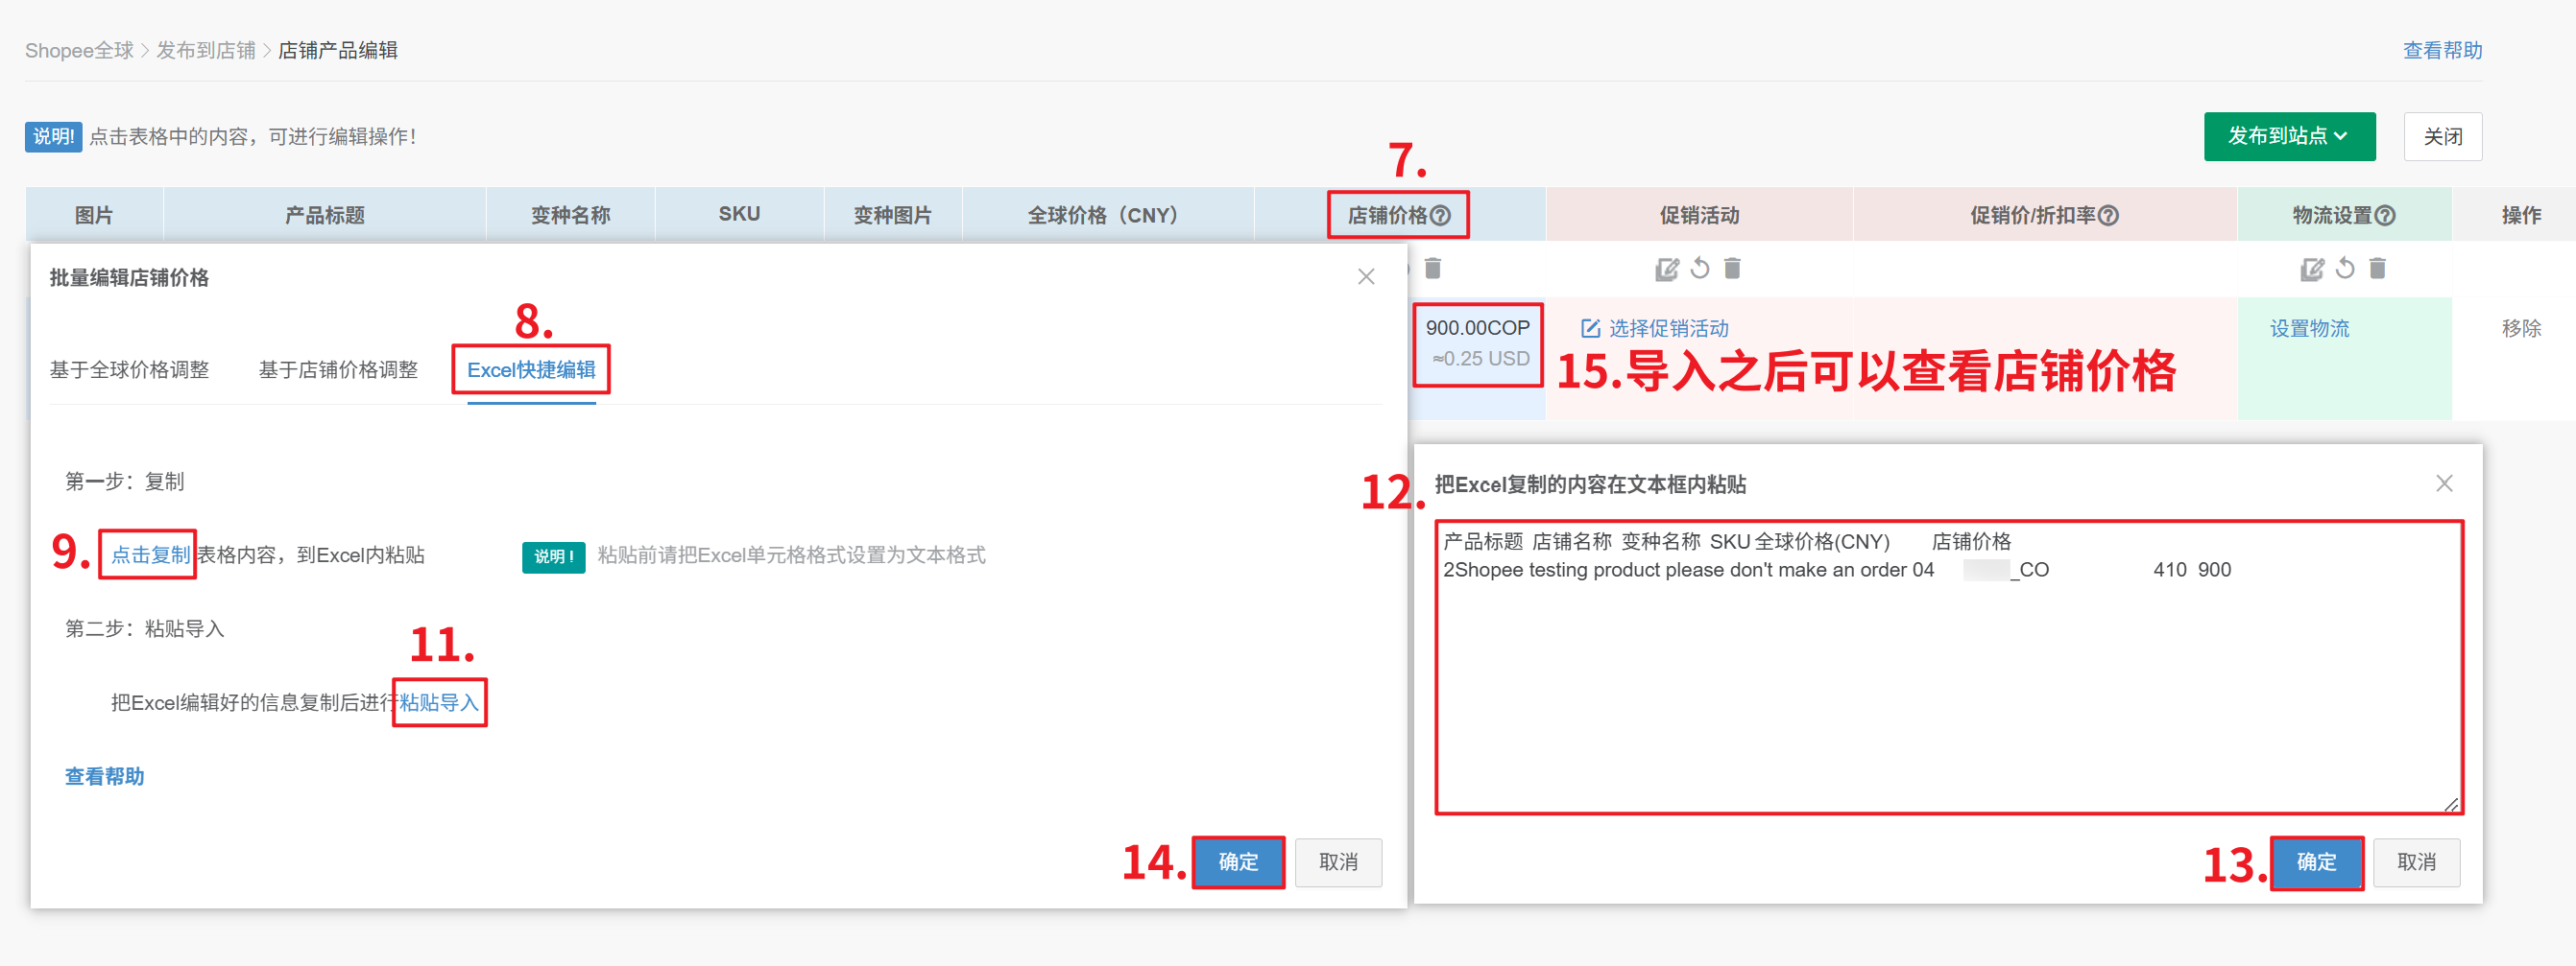Click the reset icon under 物流设置 column

[x=2345, y=268]
